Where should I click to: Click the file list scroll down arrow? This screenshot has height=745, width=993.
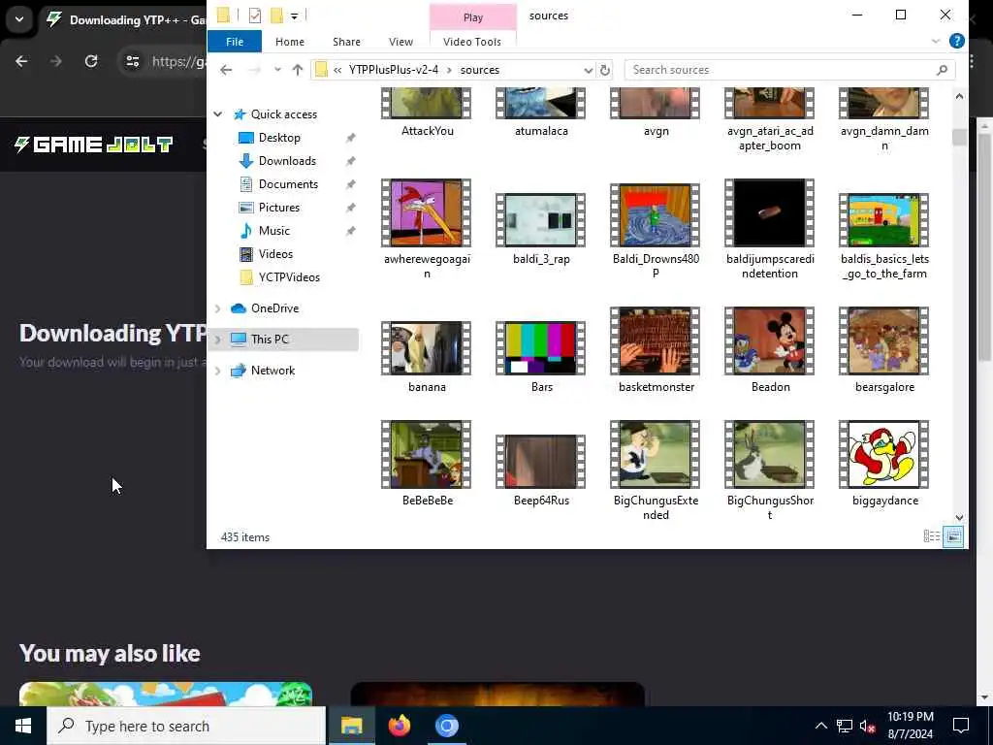(x=959, y=518)
